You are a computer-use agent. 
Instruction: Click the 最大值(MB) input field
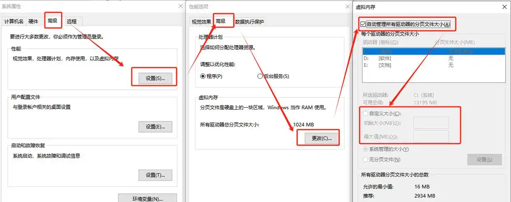(x=431, y=137)
